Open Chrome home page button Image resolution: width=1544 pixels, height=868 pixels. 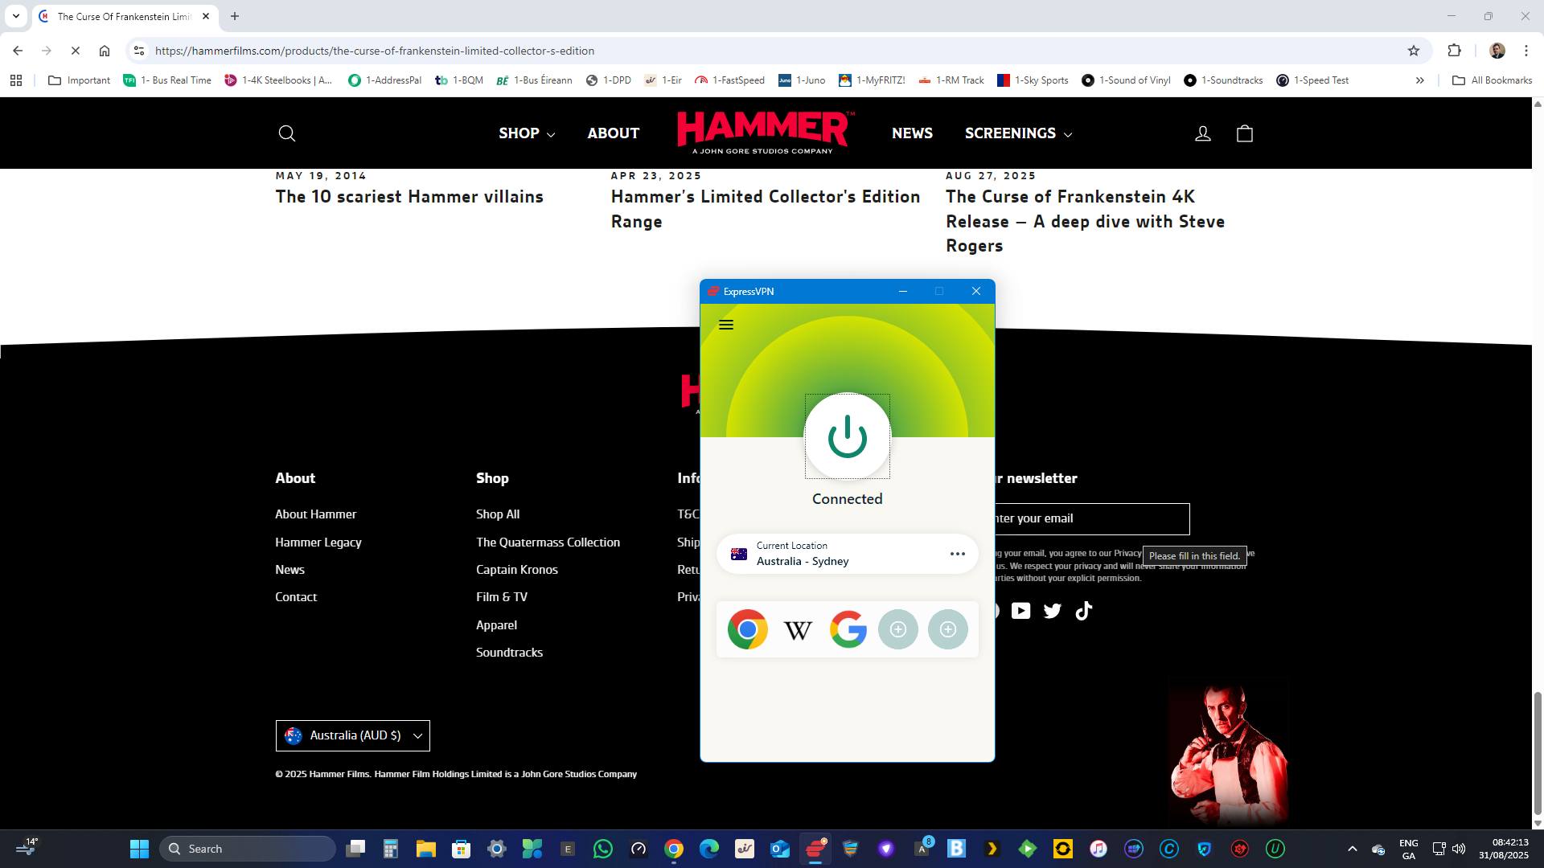[105, 51]
